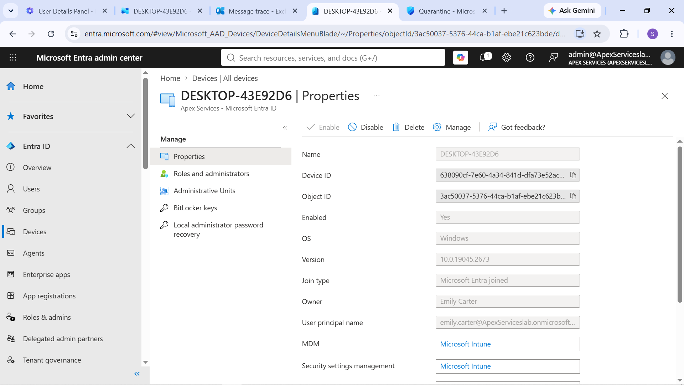Open the portal waffle menu icon

13,57
